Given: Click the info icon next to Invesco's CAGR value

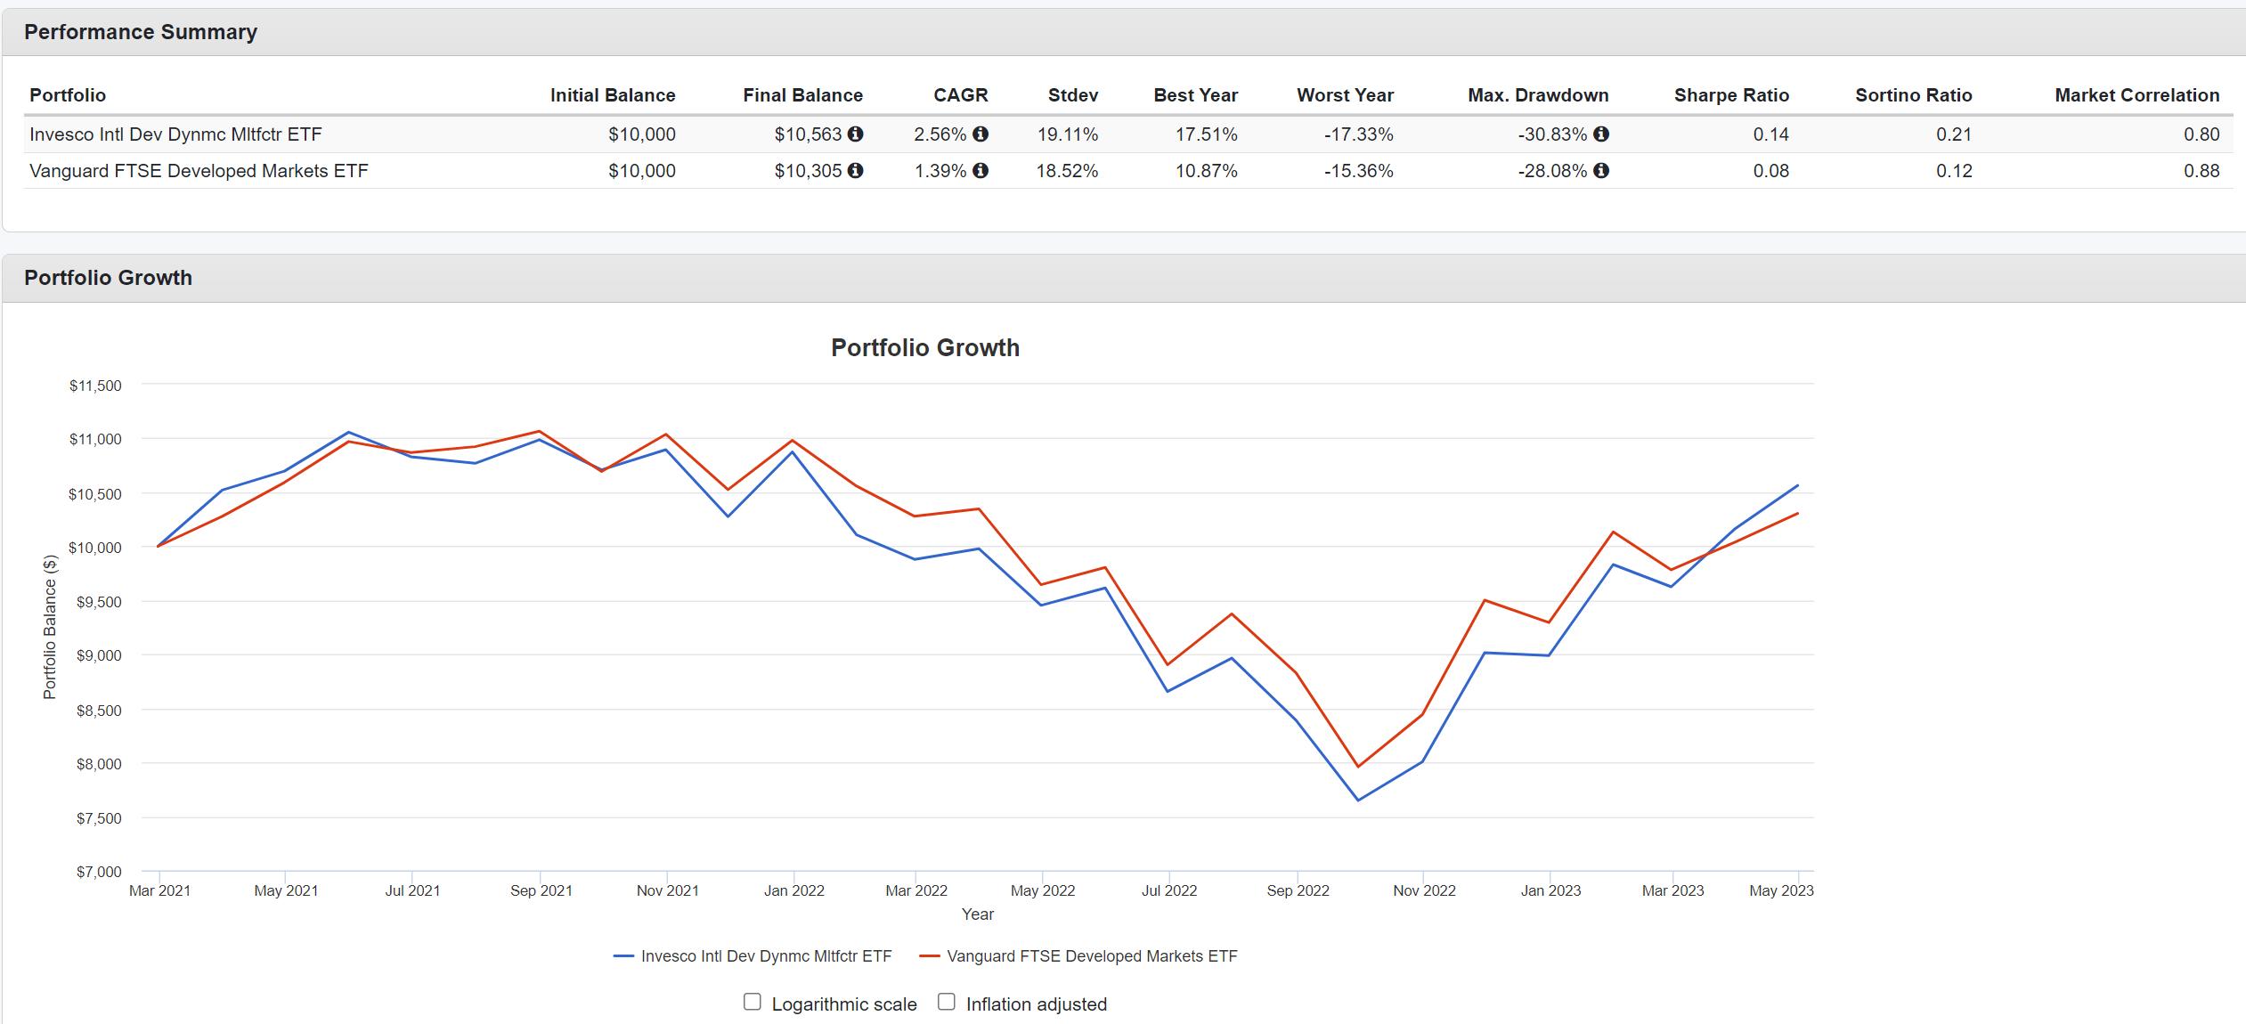Looking at the screenshot, I should pos(981,134).
